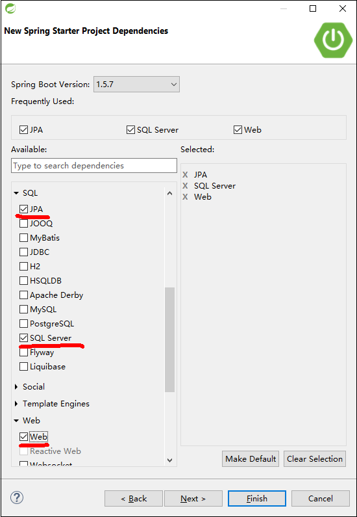Click the dependency search field
The image size is (357, 517).
[94, 166]
